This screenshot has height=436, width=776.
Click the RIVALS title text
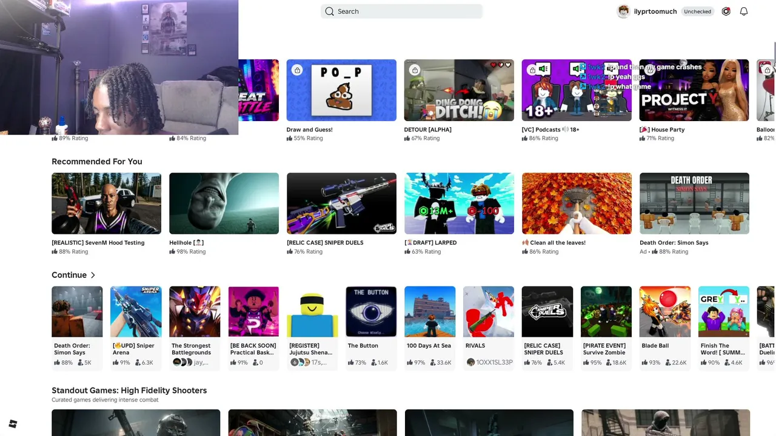coord(475,346)
